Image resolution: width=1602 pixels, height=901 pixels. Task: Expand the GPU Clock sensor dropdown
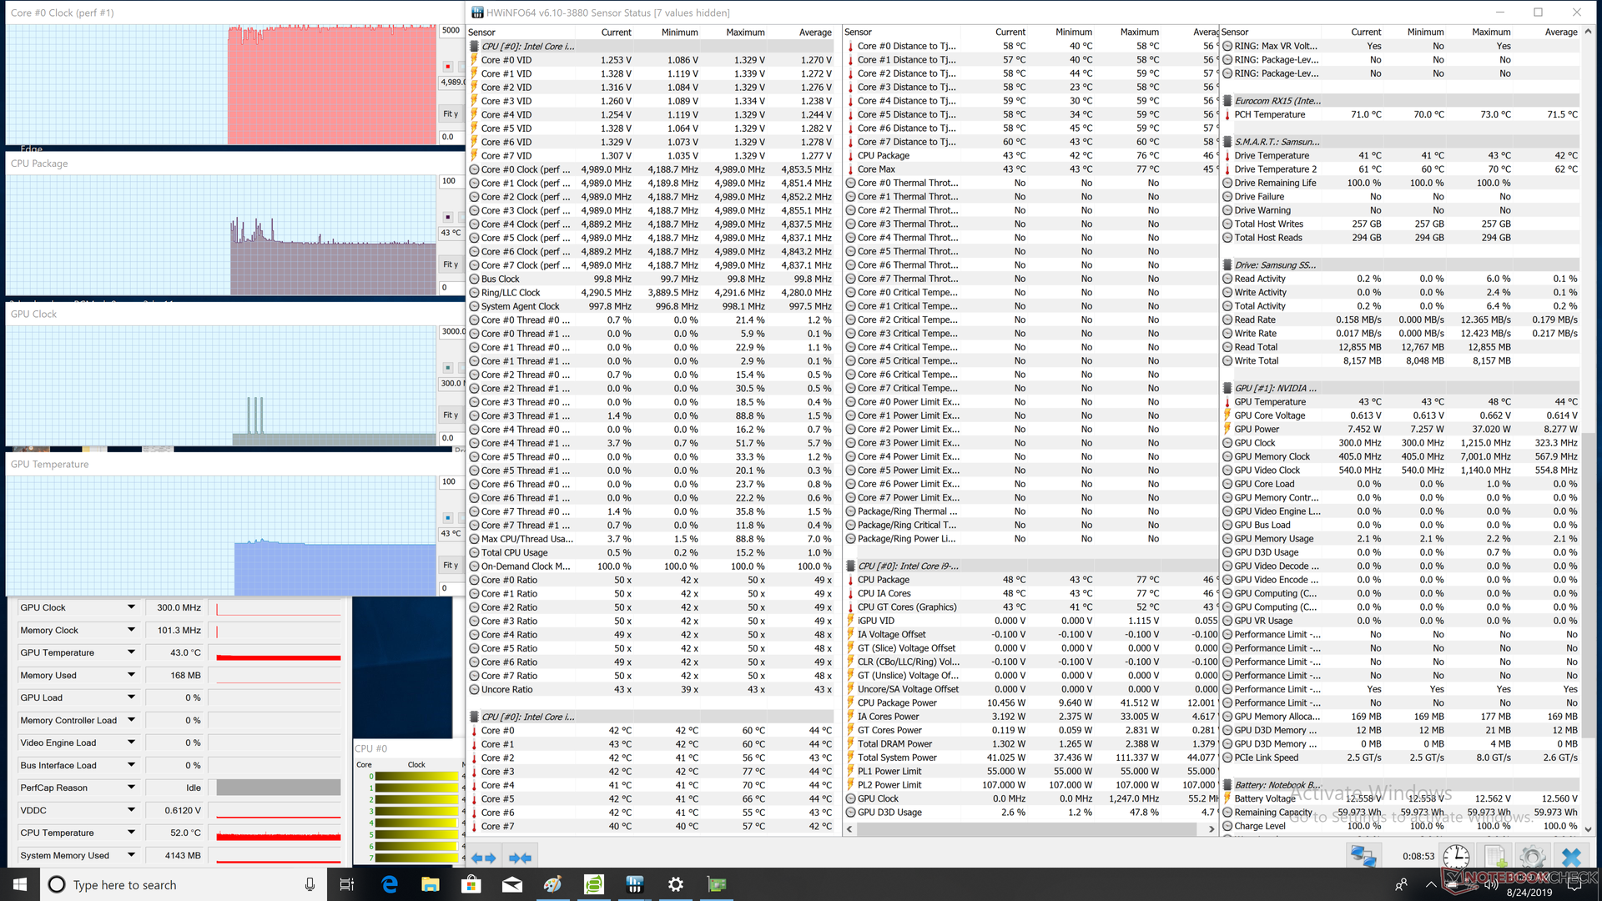pyautogui.click(x=131, y=607)
